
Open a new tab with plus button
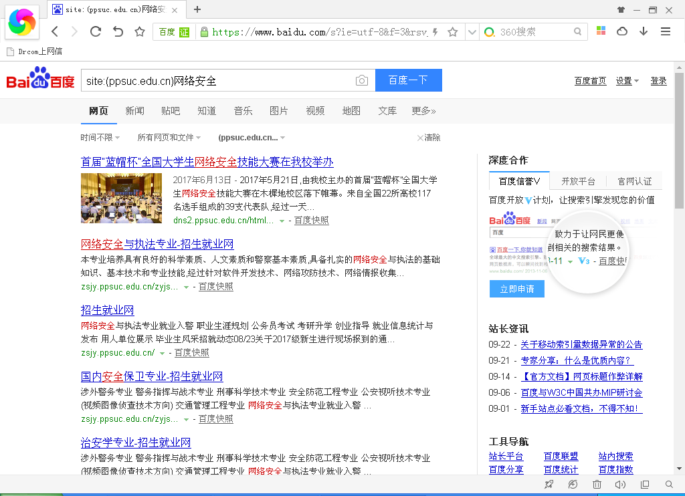point(197,9)
